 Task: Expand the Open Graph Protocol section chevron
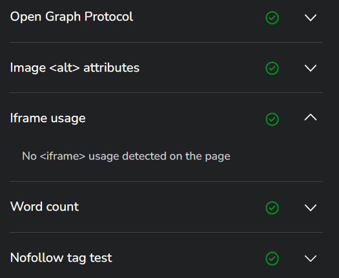click(x=311, y=17)
